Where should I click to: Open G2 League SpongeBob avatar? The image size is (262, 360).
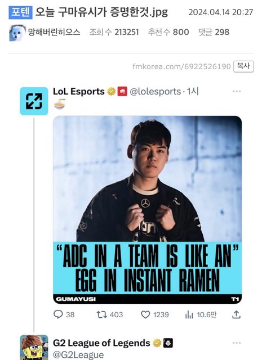(34, 348)
